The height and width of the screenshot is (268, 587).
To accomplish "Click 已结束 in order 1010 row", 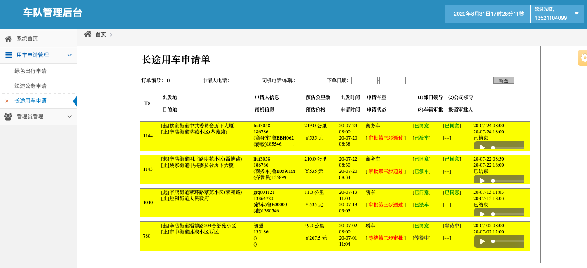I will point(481,205).
